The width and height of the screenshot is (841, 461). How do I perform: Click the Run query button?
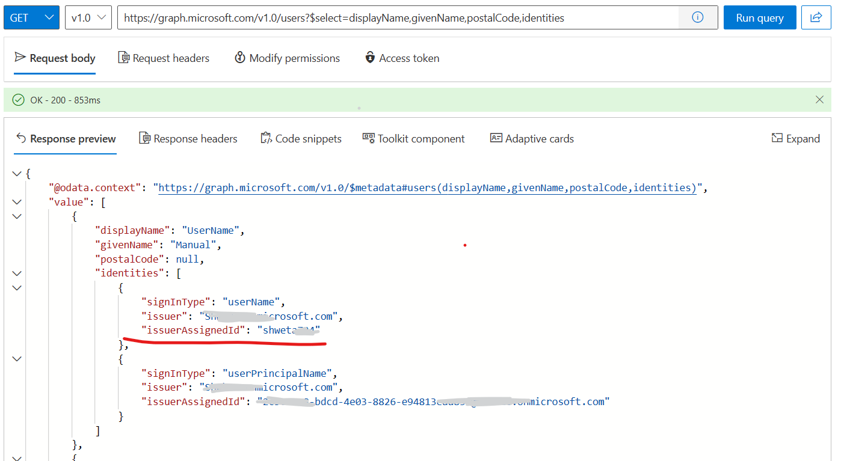click(760, 17)
